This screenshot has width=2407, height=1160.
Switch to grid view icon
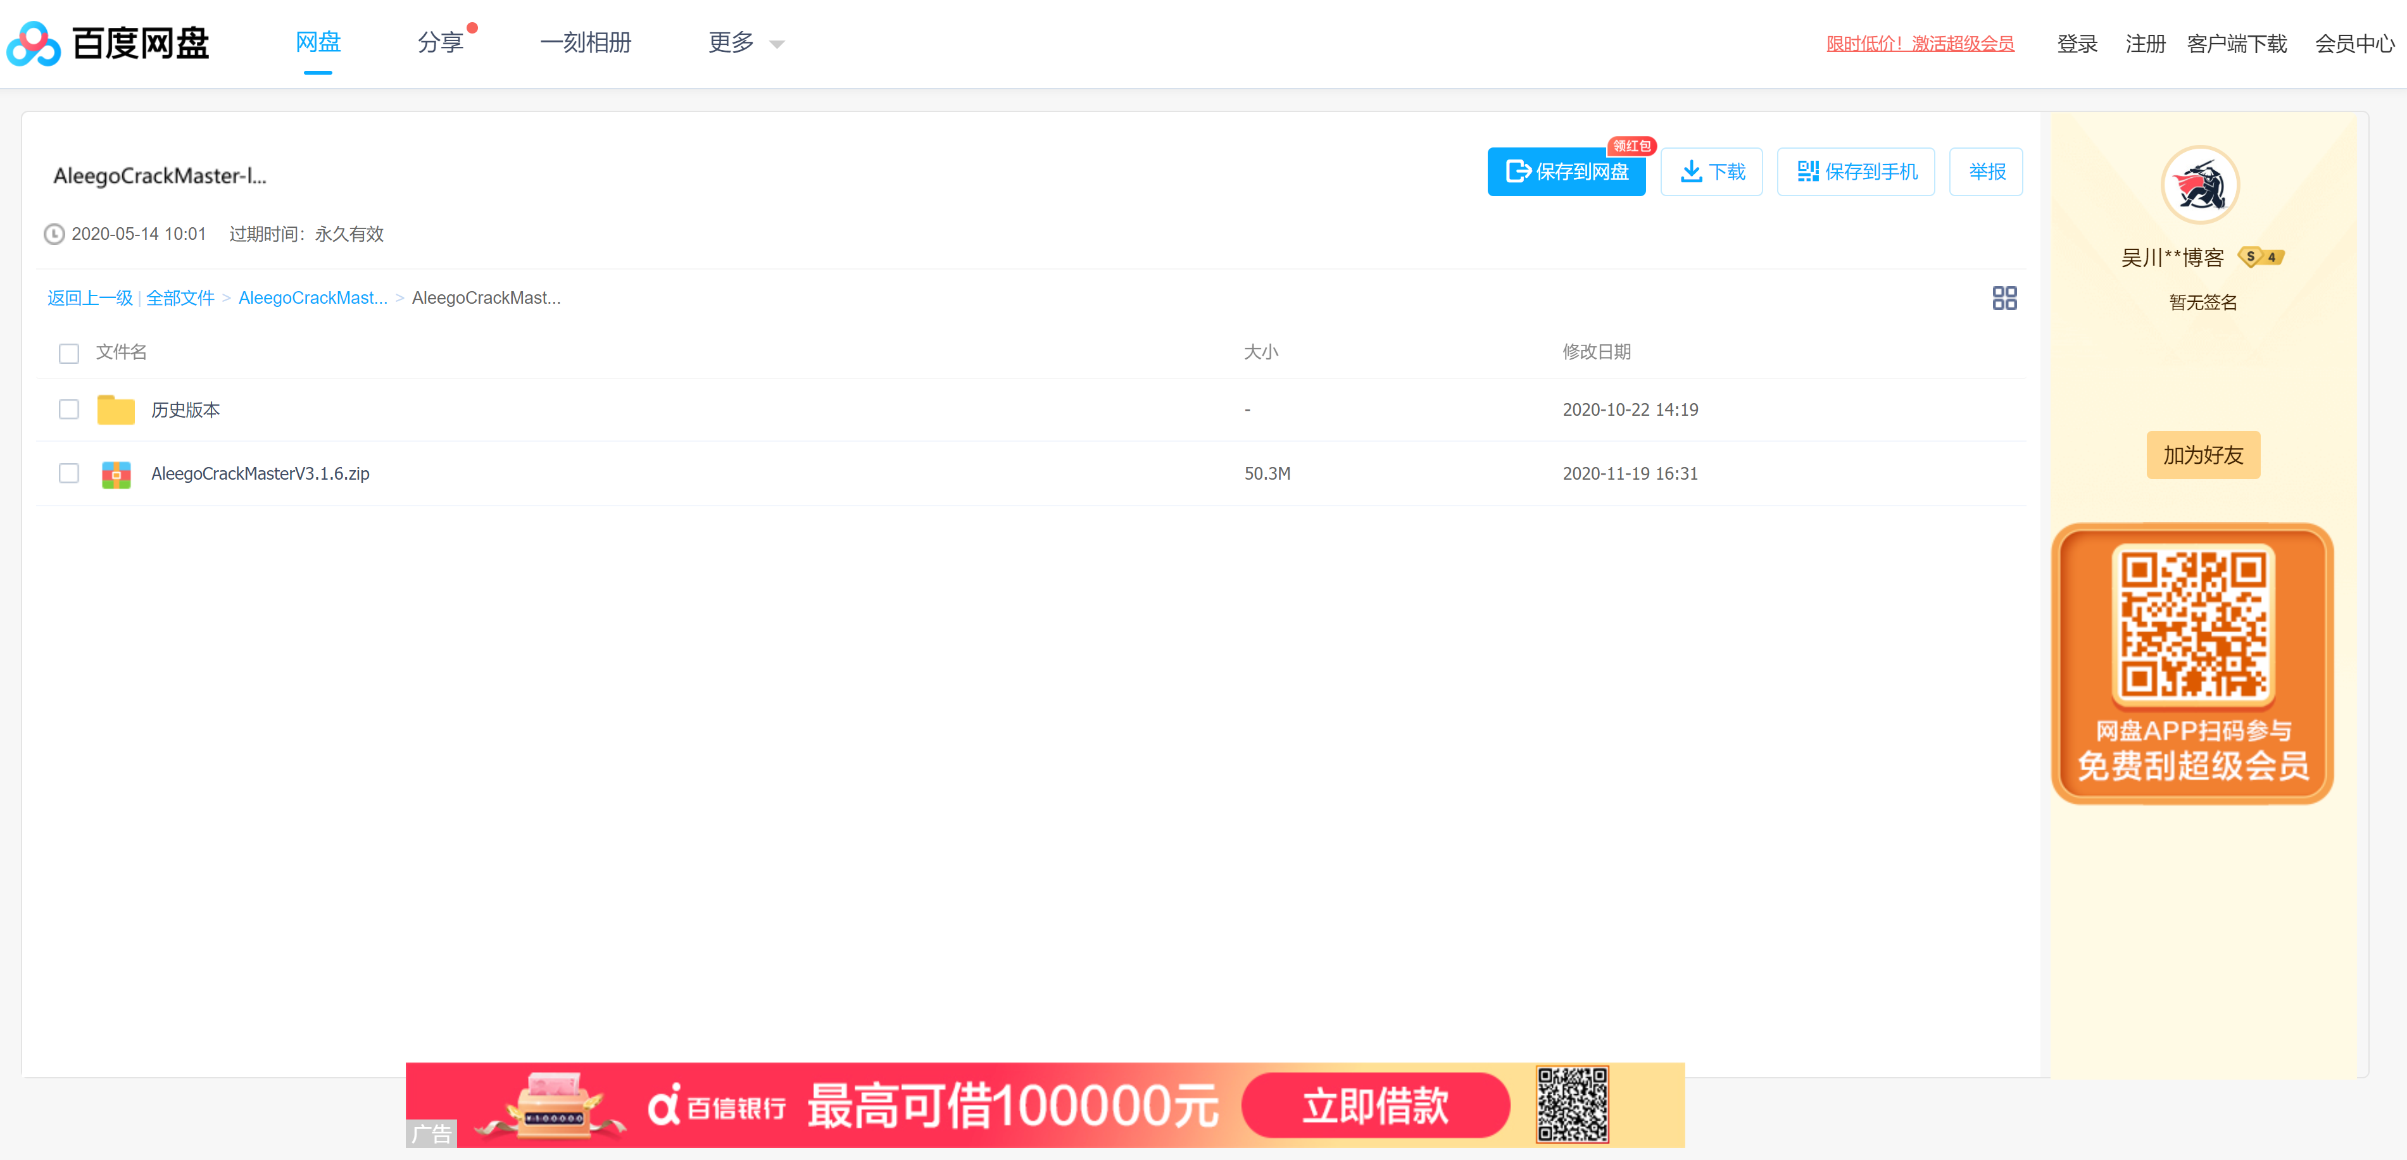pyautogui.click(x=2004, y=298)
